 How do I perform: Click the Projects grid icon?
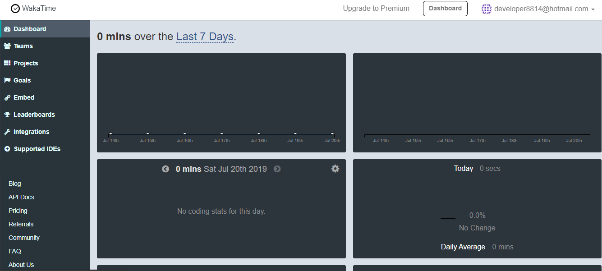tap(7, 63)
